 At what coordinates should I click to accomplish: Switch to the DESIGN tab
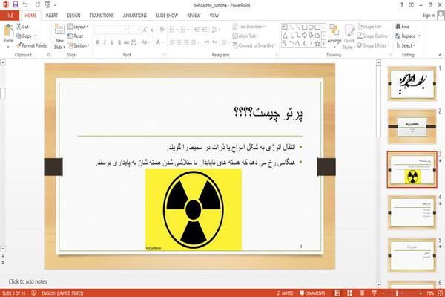[73, 16]
